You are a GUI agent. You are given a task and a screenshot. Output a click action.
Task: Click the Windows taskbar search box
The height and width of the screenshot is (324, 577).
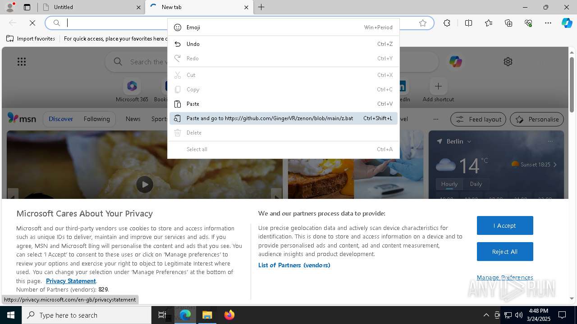[x=87, y=315]
